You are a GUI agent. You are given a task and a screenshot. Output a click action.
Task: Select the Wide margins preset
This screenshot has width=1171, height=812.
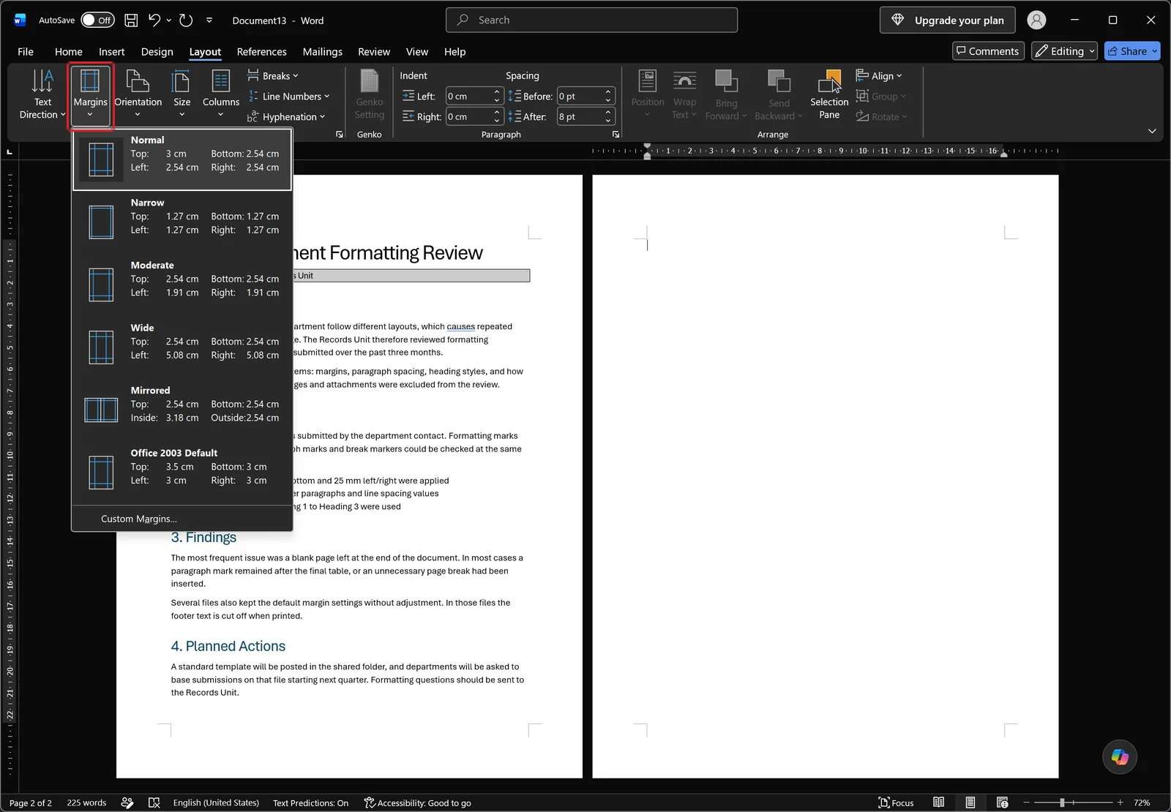point(182,347)
